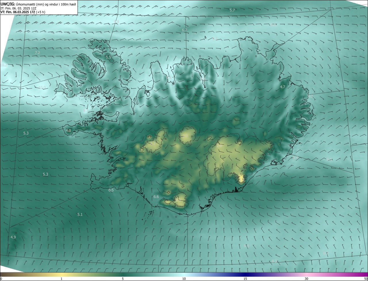Click the colorbar tick label 15

coord(245,279)
